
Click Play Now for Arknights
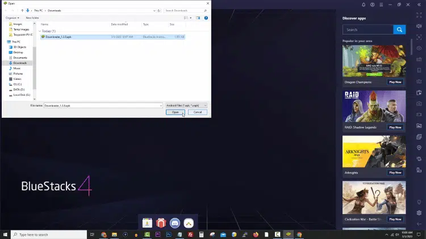pos(395,173)
